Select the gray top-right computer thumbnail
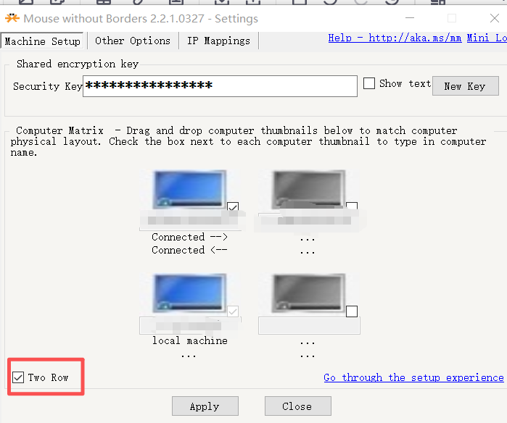 tap(308, 189)
